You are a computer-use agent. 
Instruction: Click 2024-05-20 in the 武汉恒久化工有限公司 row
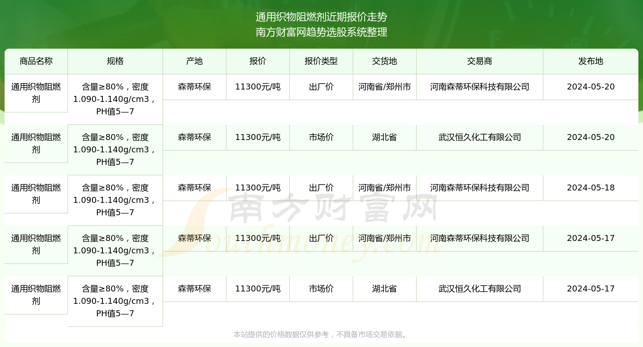[591, 137]
